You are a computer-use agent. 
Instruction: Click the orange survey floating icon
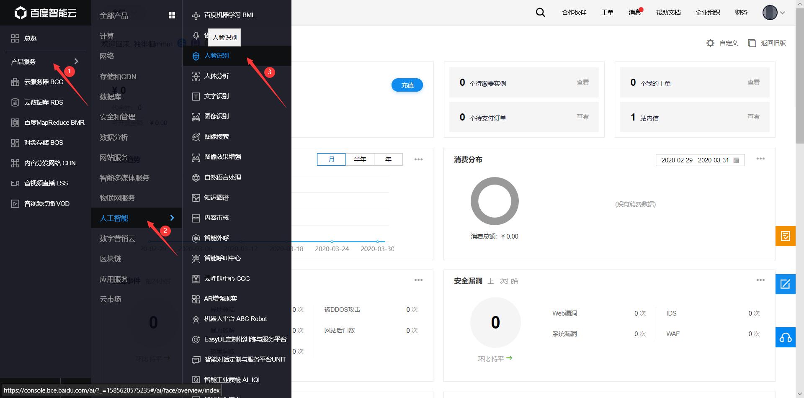pos(786,236)
